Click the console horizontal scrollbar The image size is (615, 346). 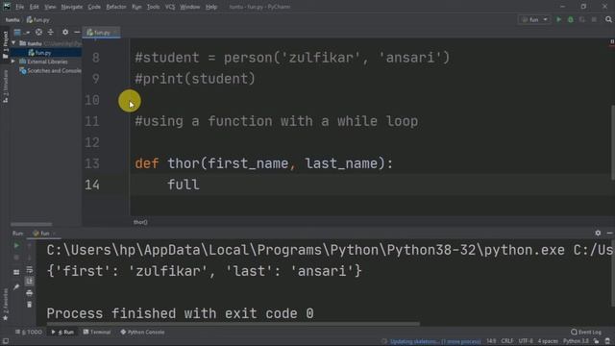point(233,324)
